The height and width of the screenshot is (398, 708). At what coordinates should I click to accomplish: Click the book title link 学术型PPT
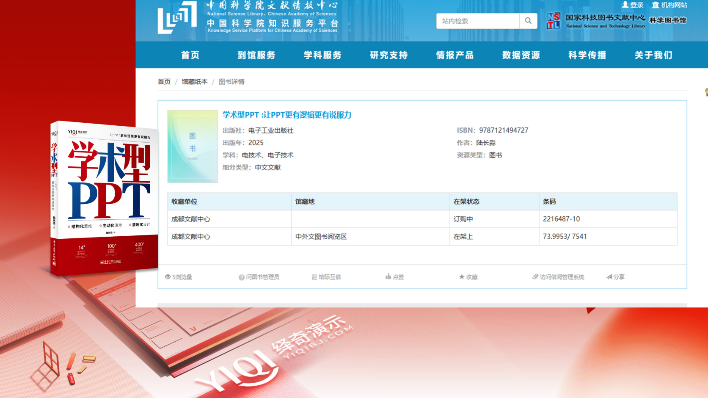pos(287,115)
